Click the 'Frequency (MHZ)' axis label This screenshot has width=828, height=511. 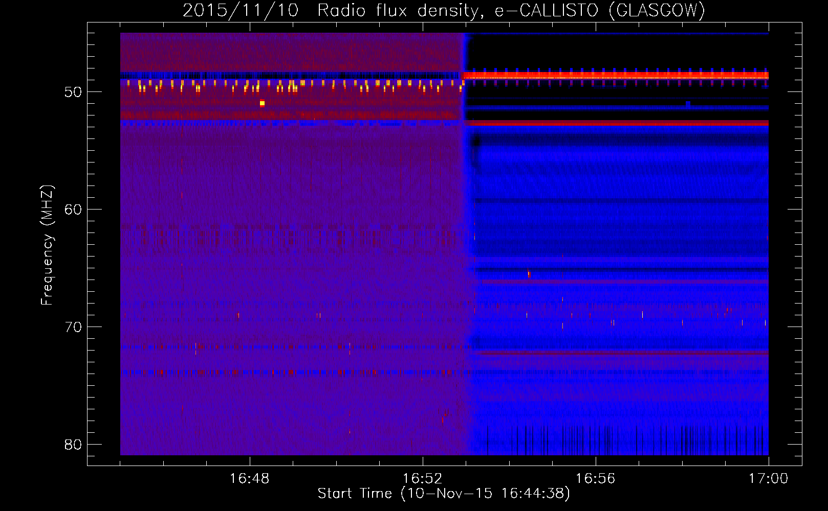click(x=47, y=245)
